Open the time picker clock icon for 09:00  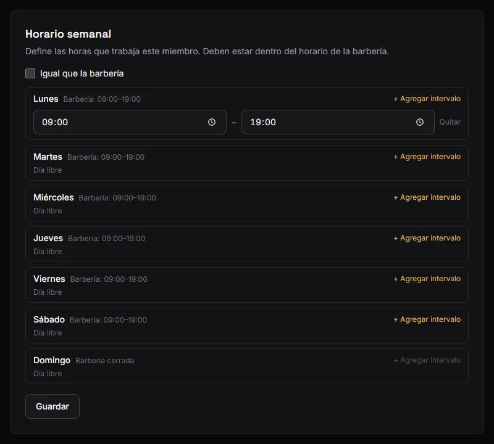[x=212, y=122]
